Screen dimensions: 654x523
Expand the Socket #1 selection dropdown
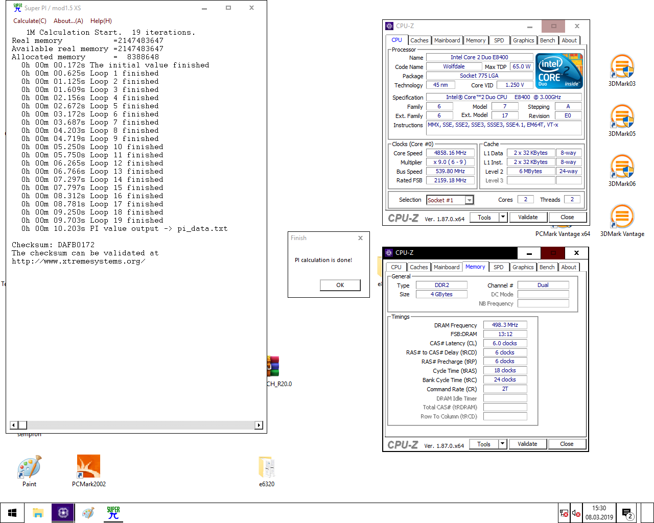pyautogui.click(x=469, y=200)
